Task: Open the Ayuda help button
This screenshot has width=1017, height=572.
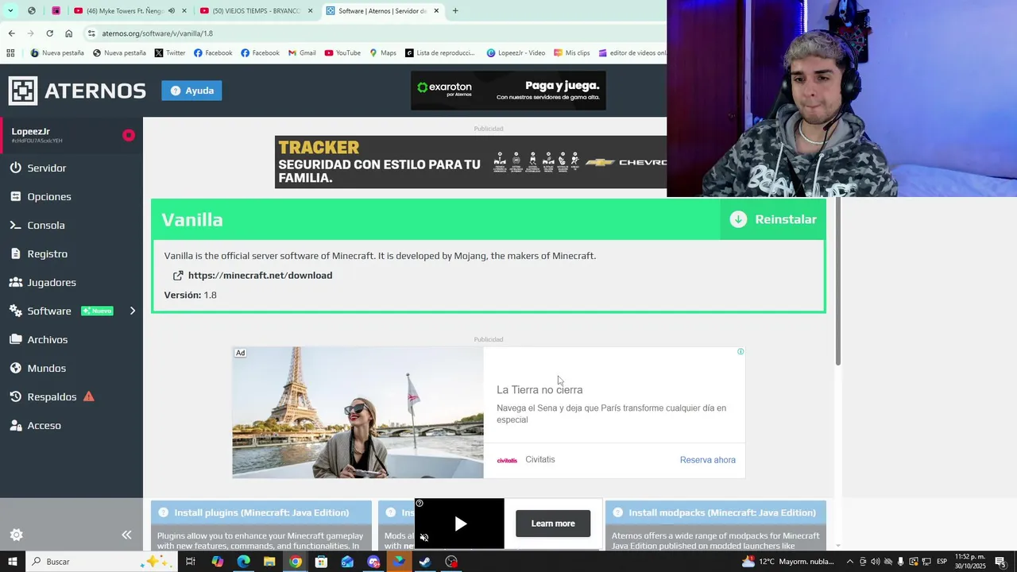Action: pos(191,91)
